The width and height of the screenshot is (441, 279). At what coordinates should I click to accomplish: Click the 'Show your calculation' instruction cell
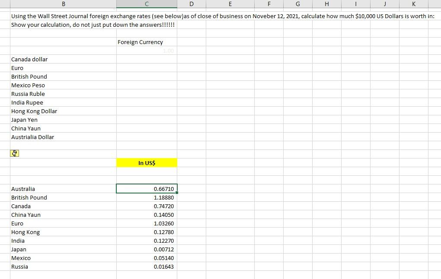[x=93, y=25]
